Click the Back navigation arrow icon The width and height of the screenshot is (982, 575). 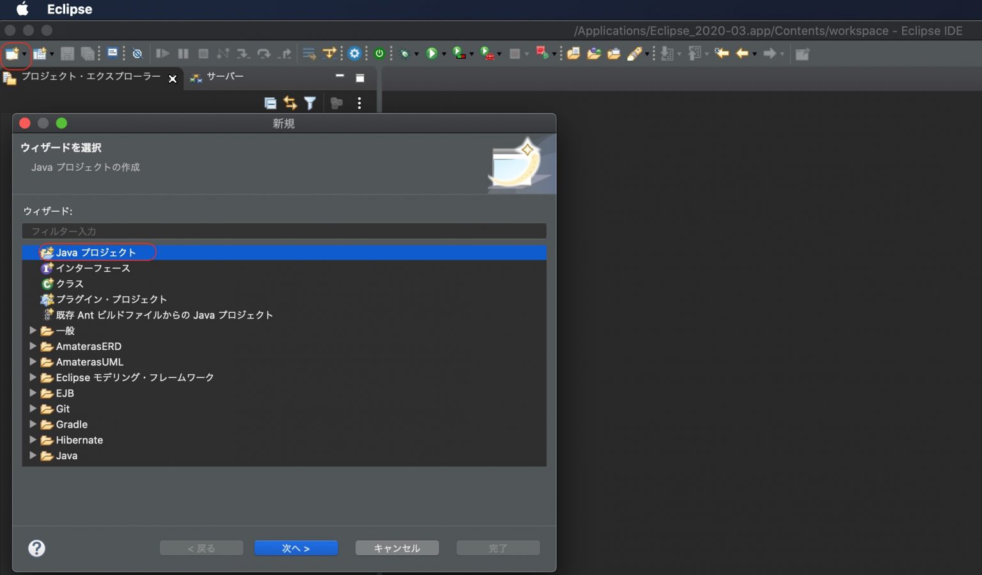pos(742,54)
